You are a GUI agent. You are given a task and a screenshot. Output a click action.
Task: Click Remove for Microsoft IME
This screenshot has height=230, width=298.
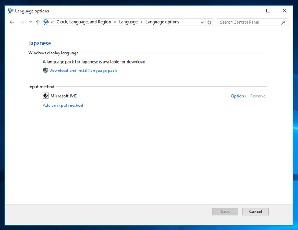point(258,96)
